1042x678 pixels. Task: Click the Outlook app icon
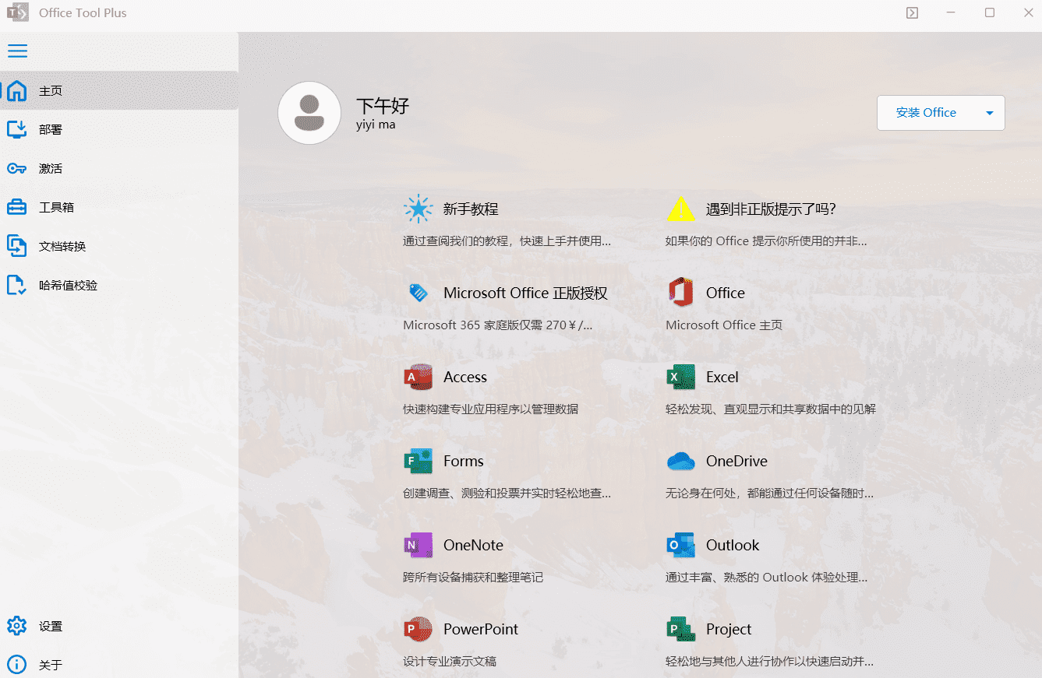tap(681, 545)
